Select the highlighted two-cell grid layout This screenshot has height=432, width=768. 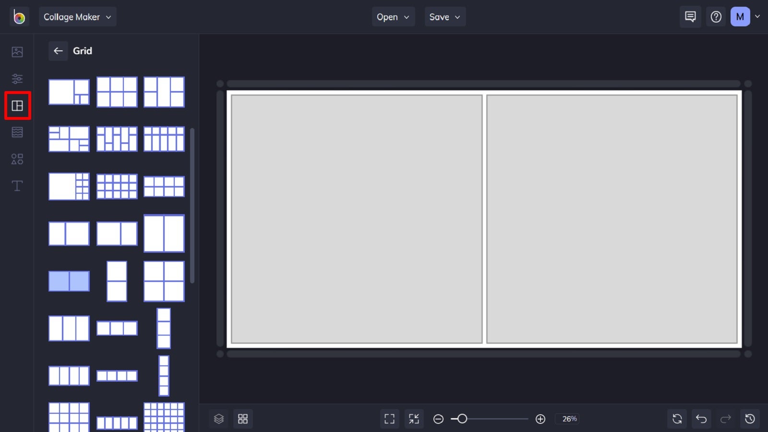coord(69,281)
